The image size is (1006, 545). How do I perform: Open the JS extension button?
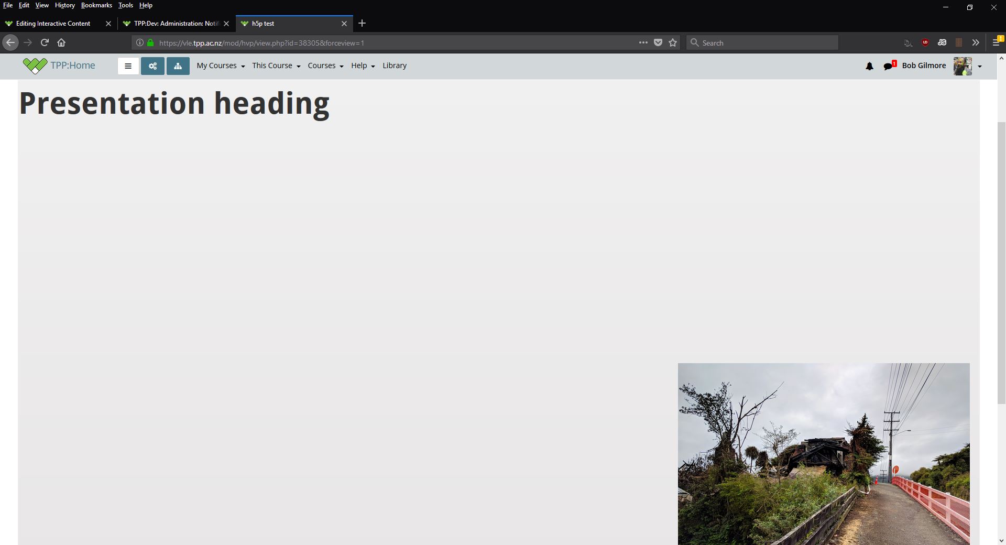tap(942, 42)
